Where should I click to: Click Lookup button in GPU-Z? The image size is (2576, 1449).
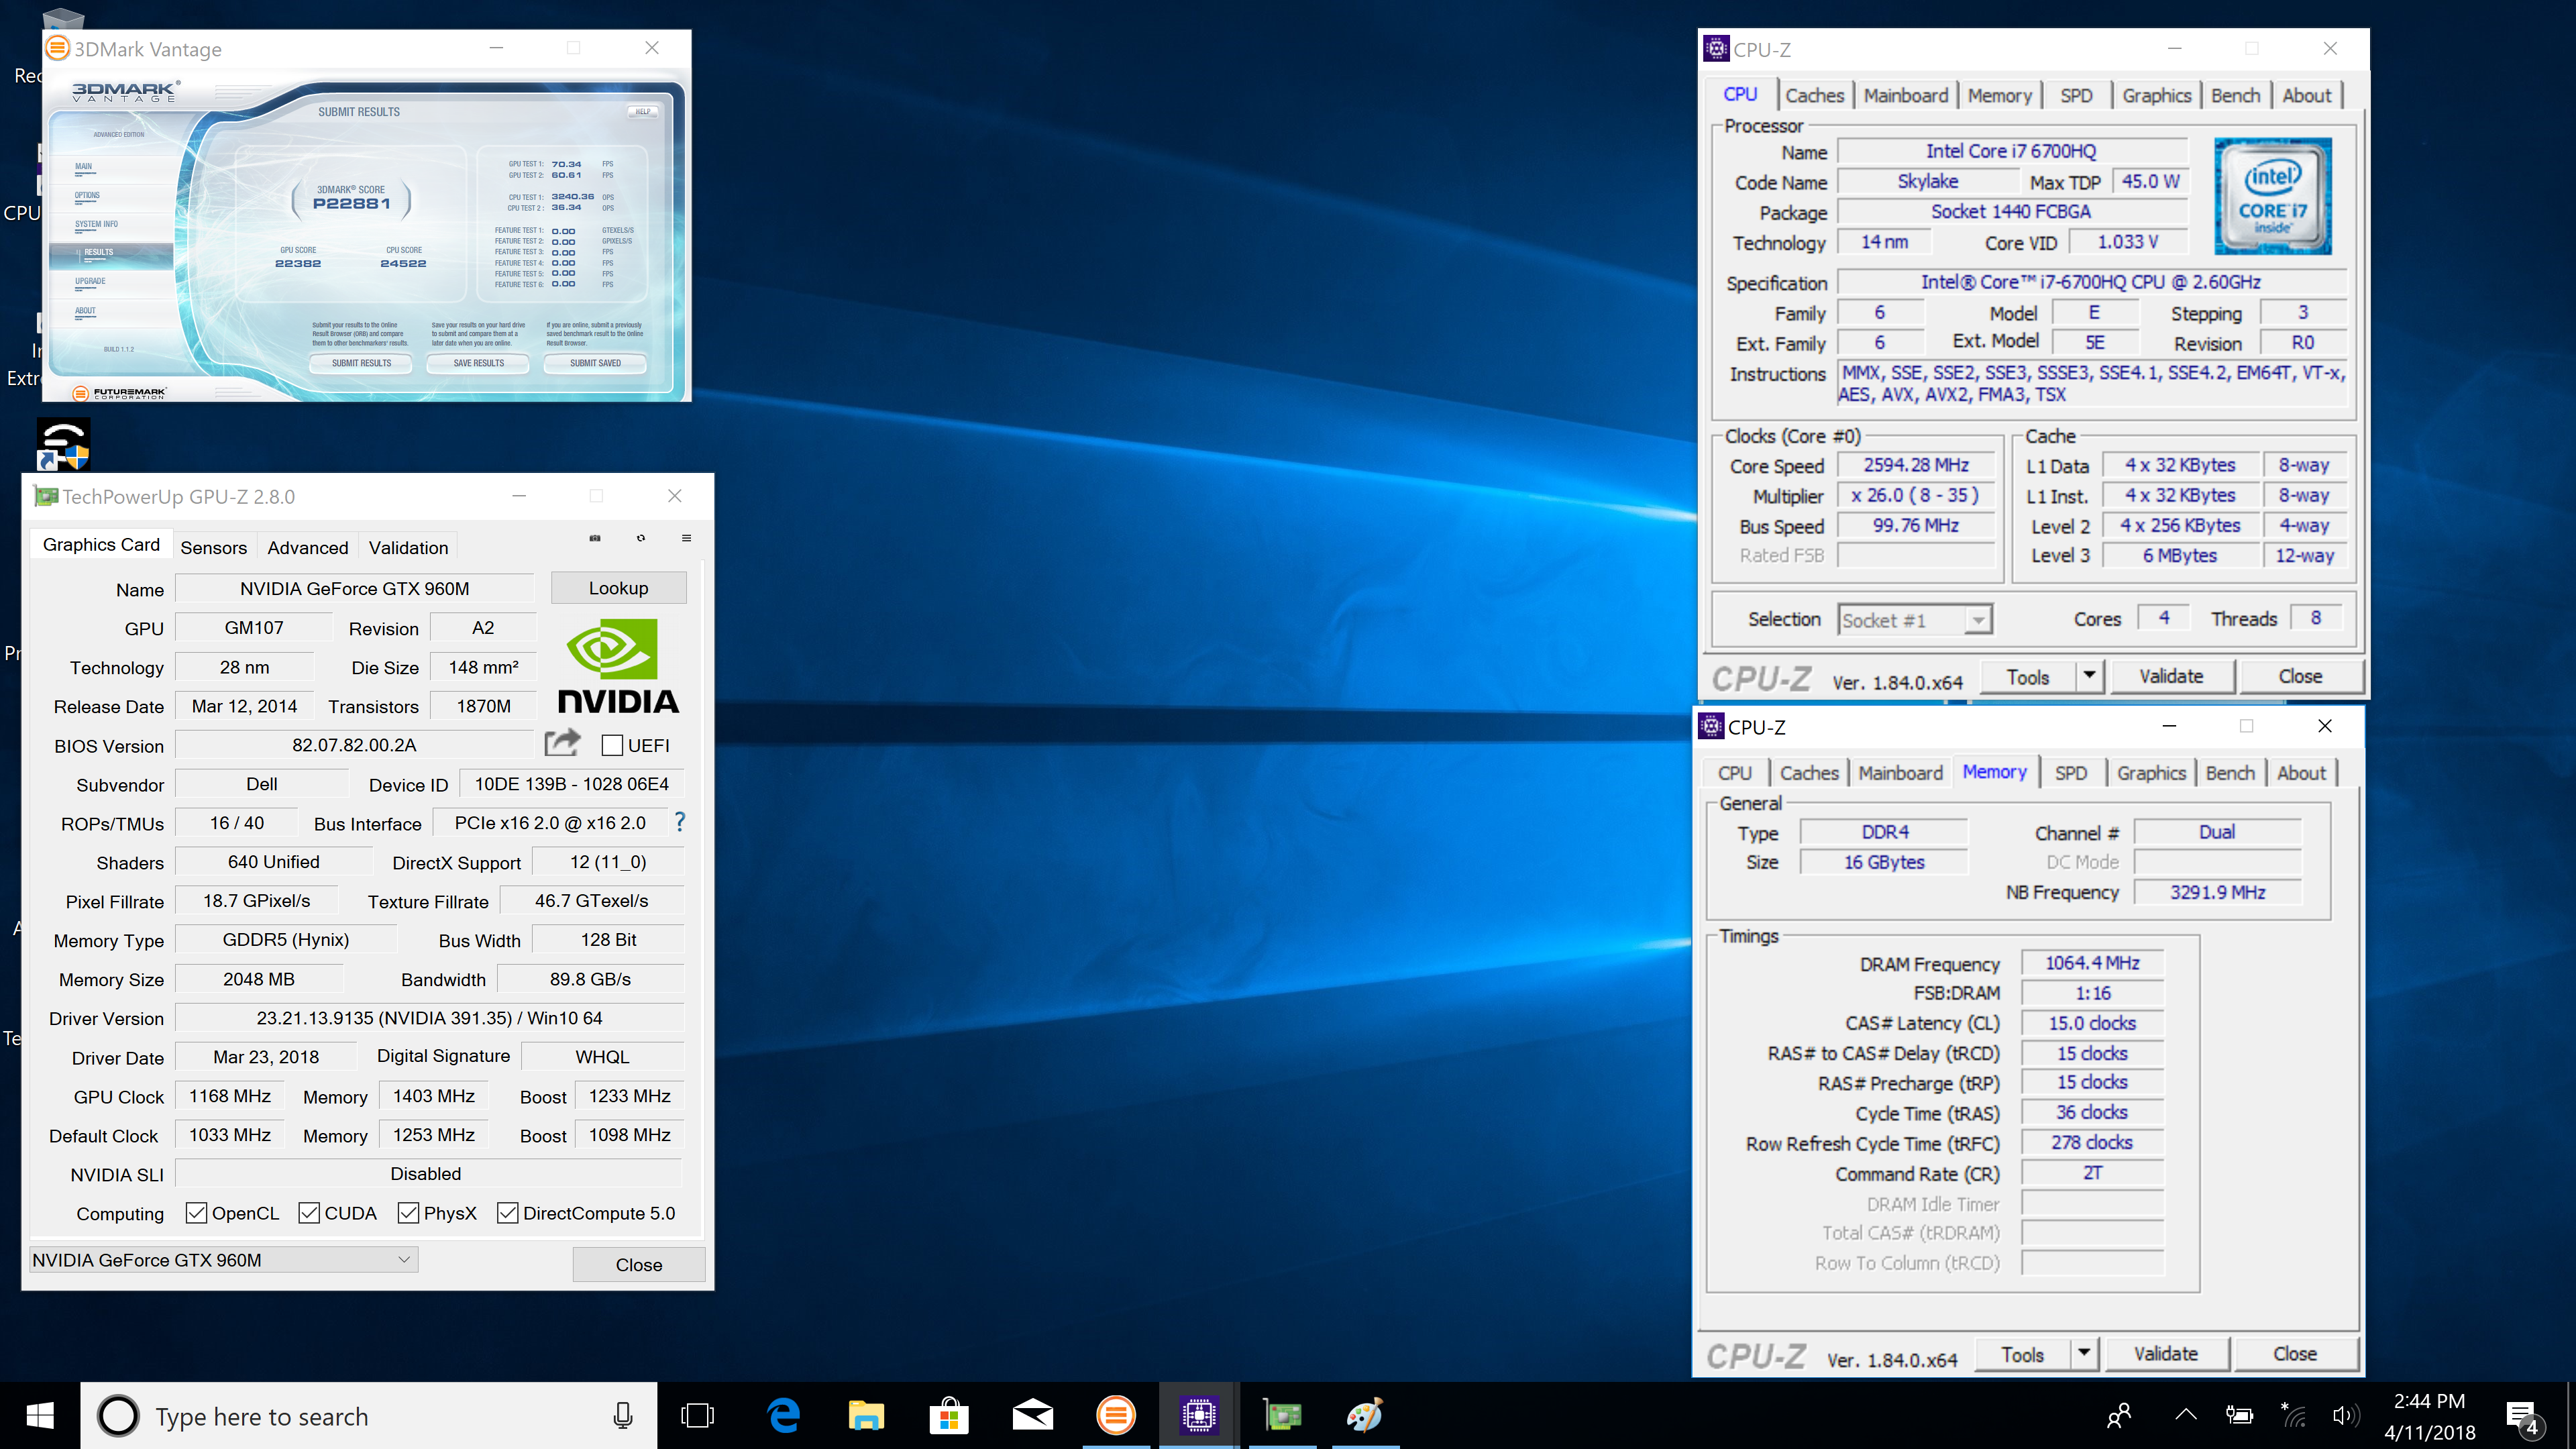[618, 588]
